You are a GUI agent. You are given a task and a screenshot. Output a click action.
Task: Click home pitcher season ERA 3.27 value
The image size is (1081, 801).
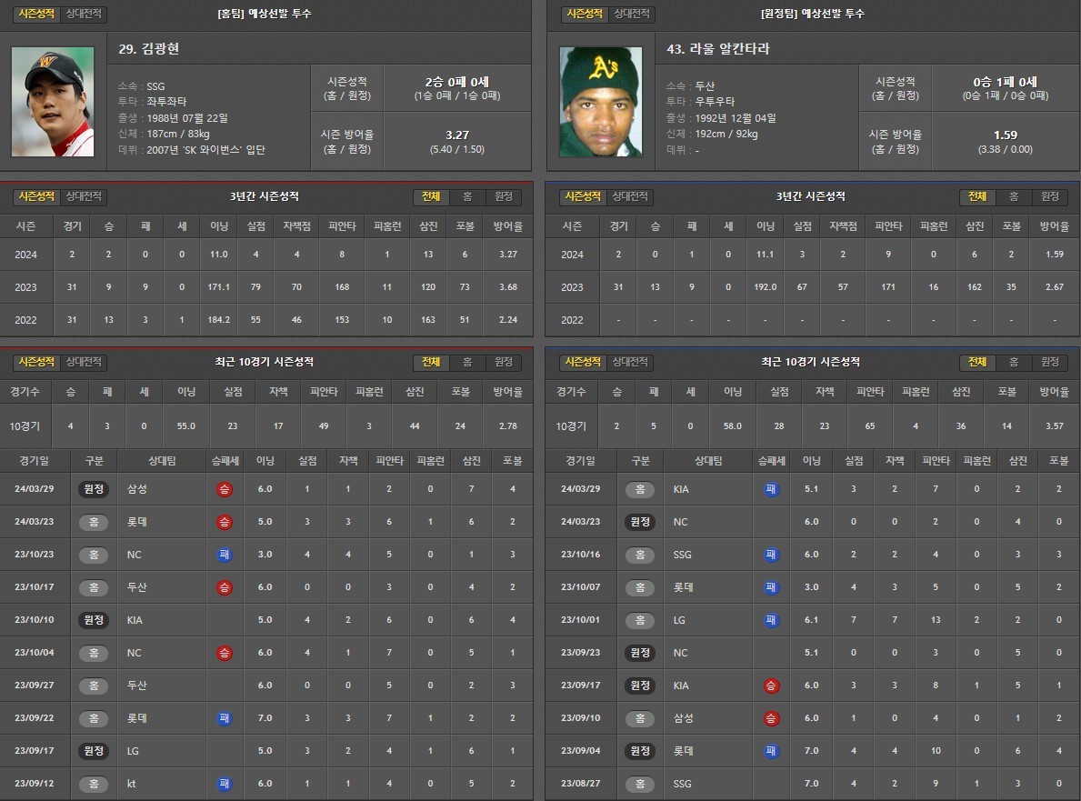click(x=457, y=135)
